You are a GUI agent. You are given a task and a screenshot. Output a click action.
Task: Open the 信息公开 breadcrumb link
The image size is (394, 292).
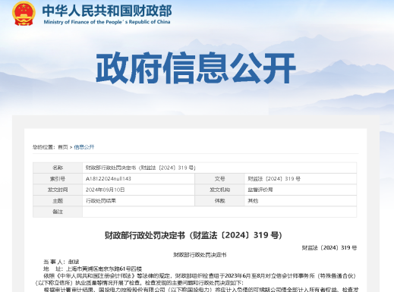(x=84, y=147)
